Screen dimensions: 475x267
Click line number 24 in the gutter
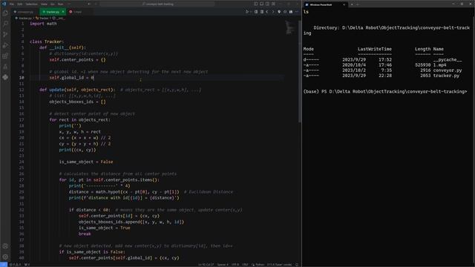22,162
